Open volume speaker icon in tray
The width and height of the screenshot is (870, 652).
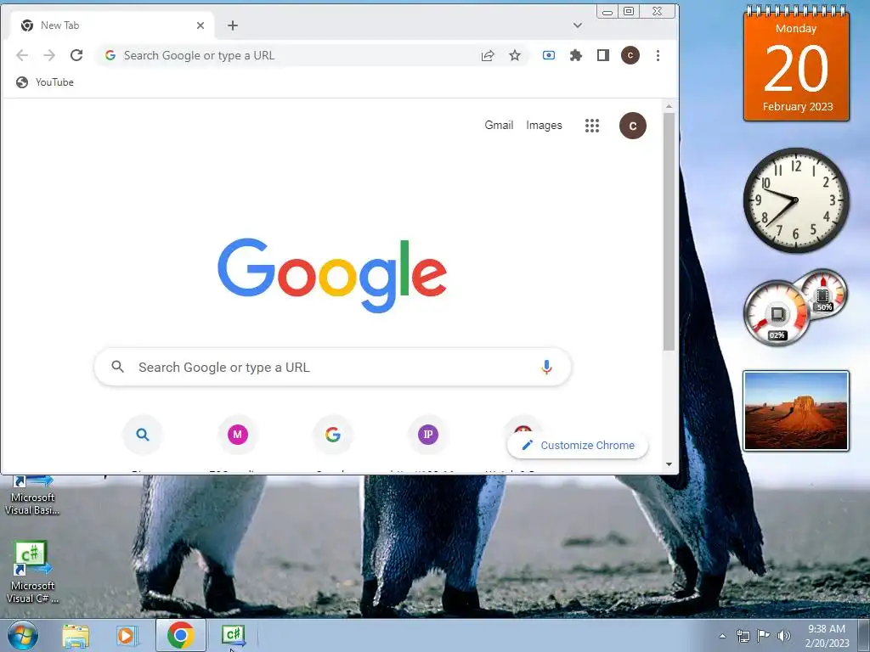[x=784, y=636]
